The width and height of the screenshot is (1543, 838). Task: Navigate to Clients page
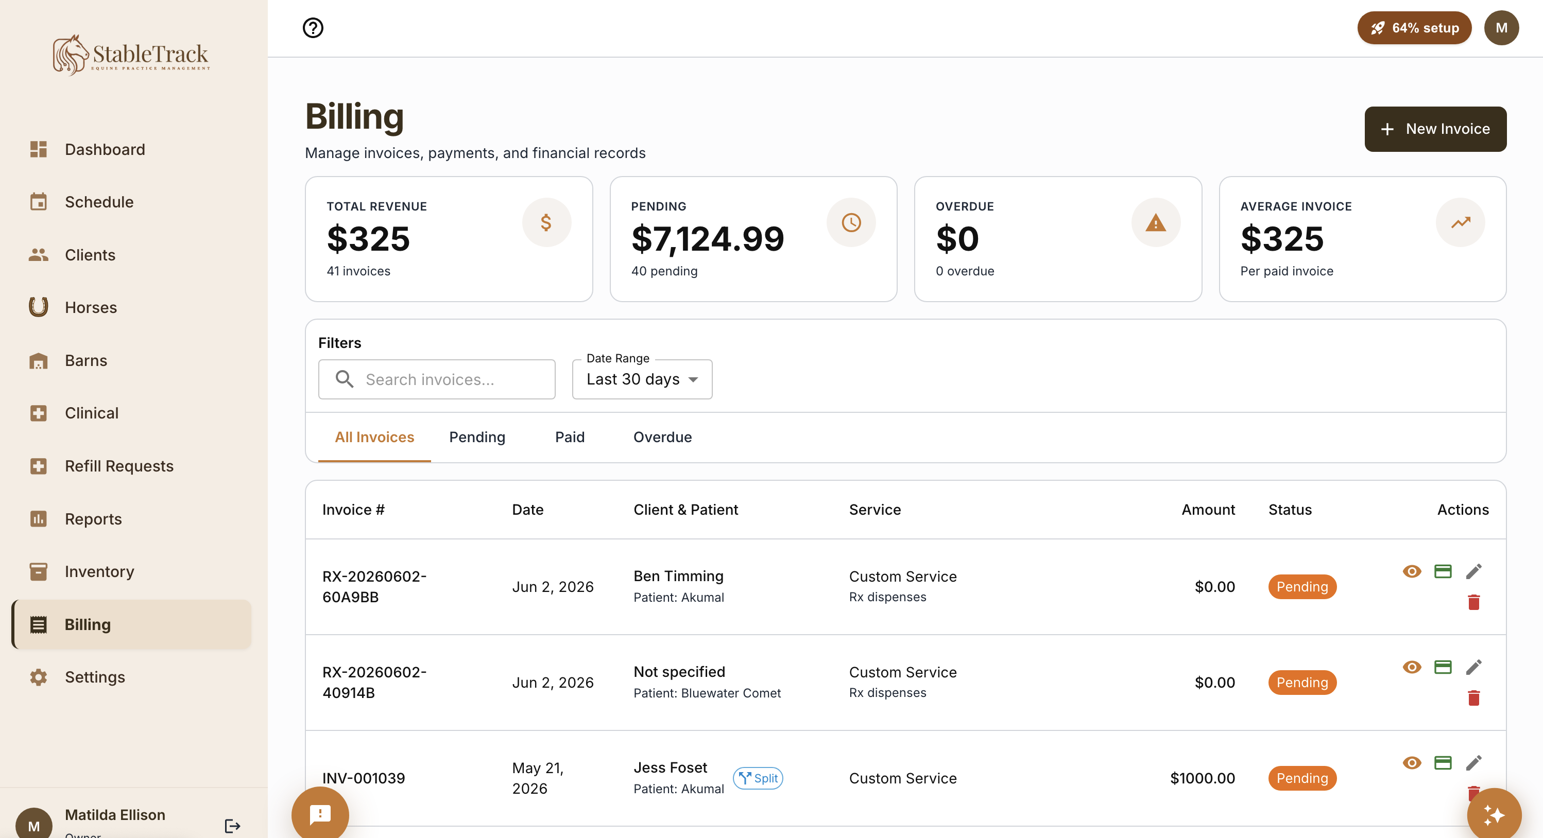pos(132,255)
